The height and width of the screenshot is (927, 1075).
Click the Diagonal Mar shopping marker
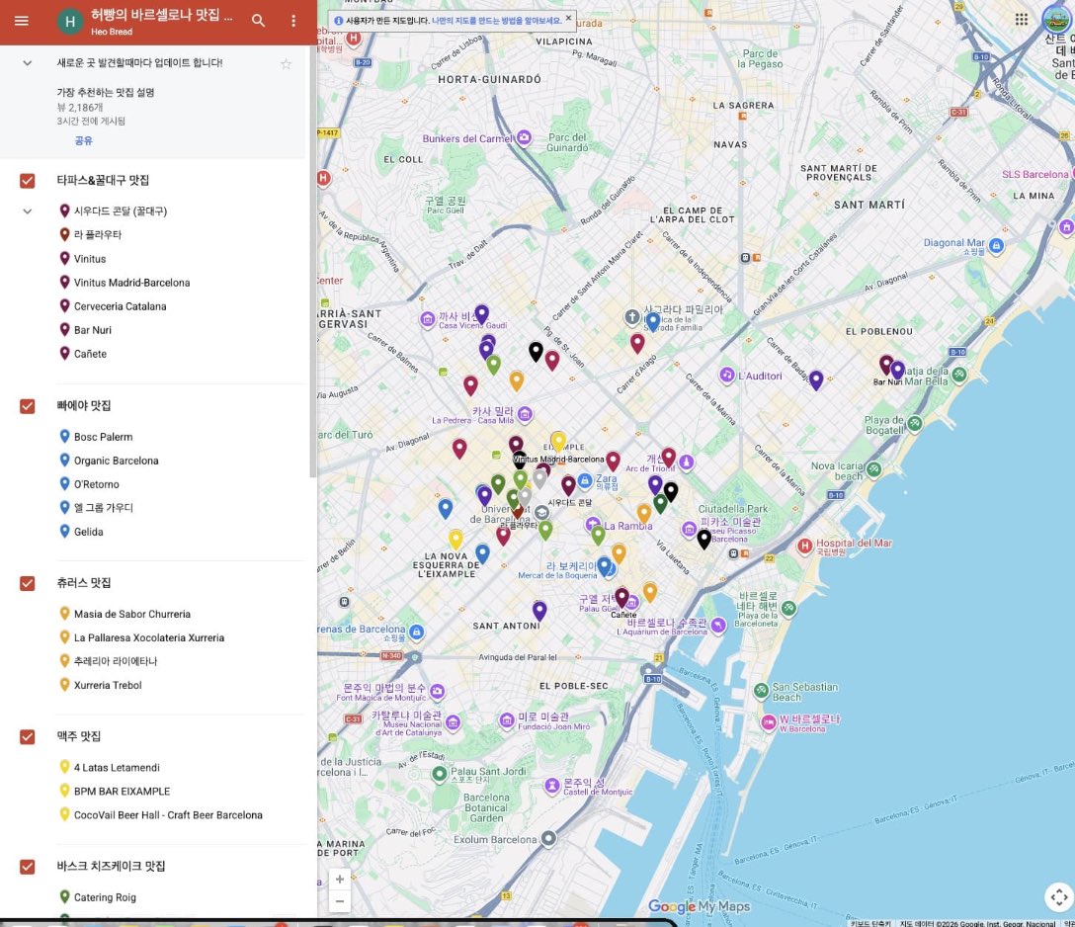(x=997, y=245)
